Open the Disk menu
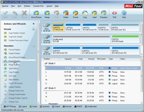The height and width of the screenshot is (112, 144). (x=19, y=6)
